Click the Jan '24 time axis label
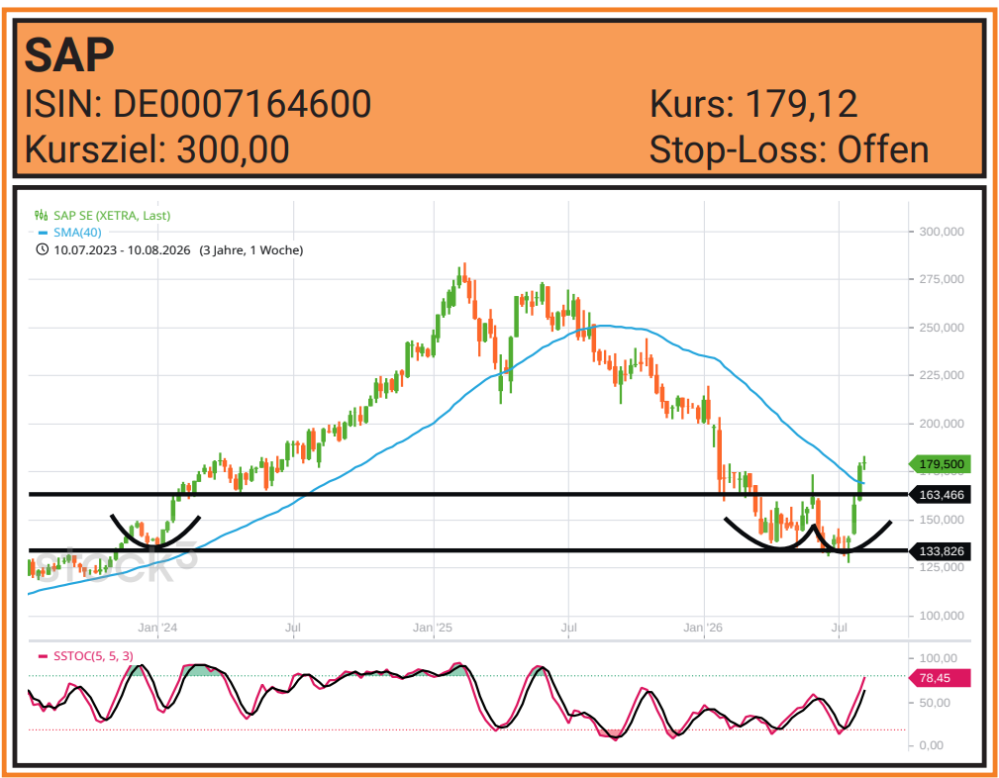Viewport: 999px width, 778px height. [x=158, y=628]
